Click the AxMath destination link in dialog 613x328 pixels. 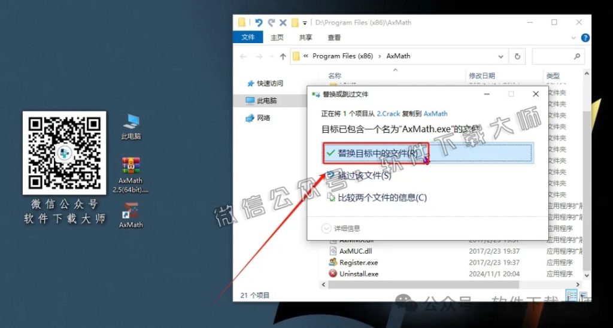(436, 114)
